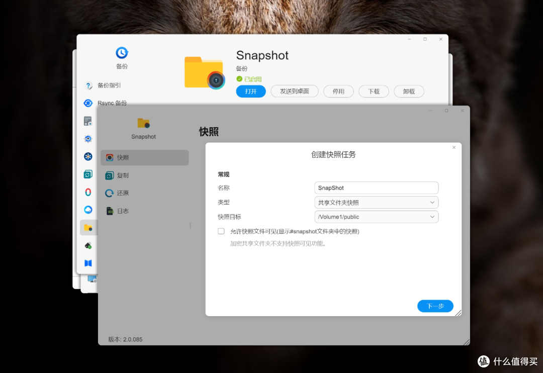Open the Backup Guide question-mark icon
This screenshot has width=543, height=373.
click(88, 85)
